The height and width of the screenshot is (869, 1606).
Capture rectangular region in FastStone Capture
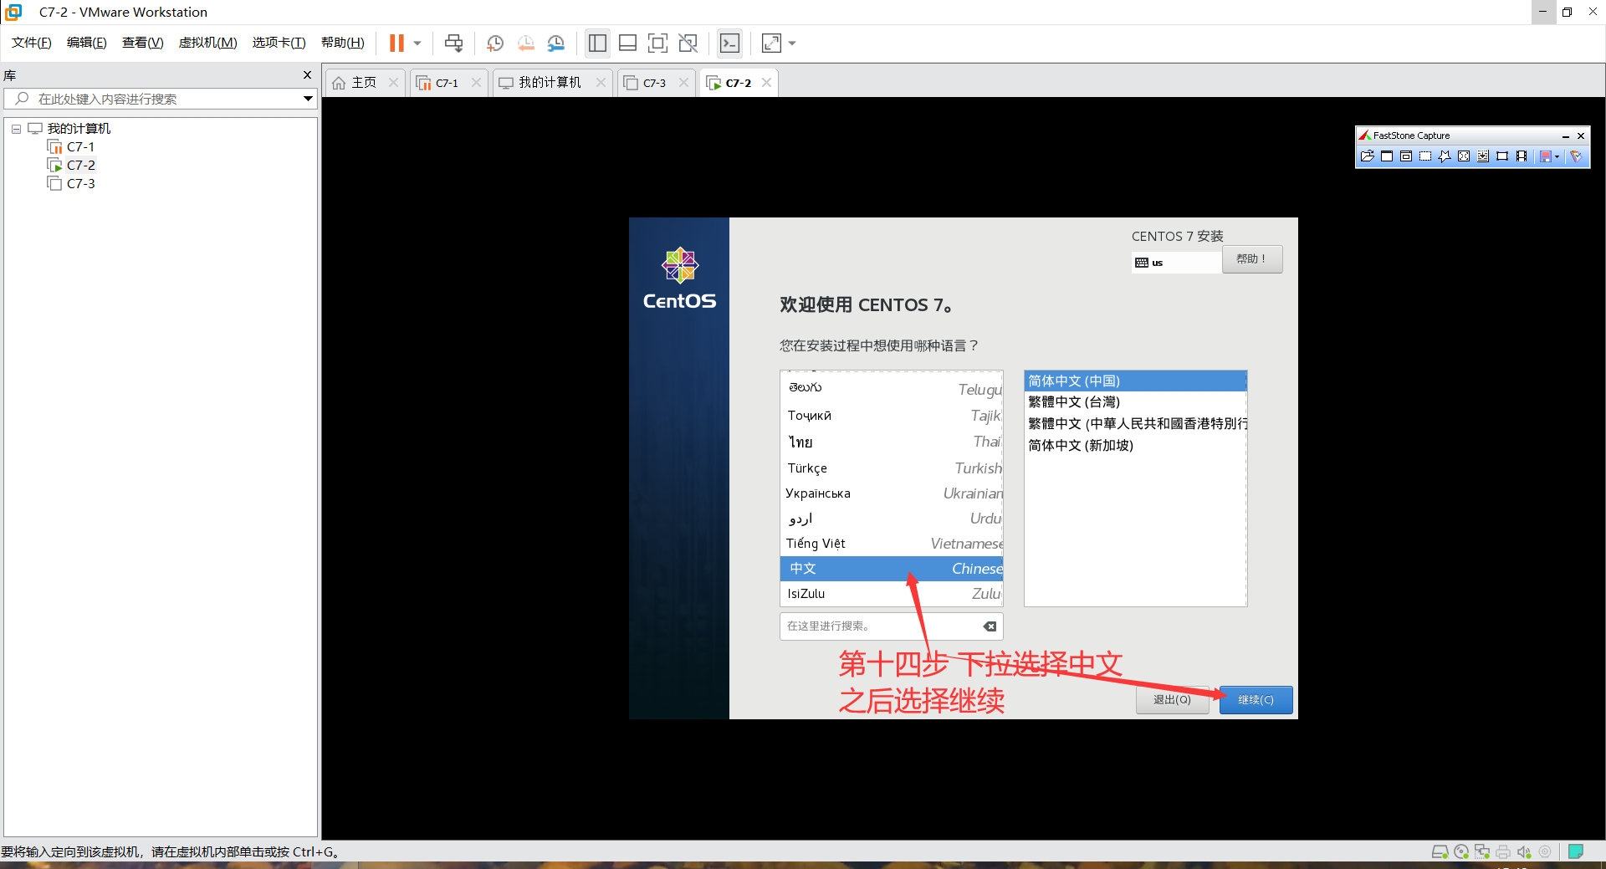(x=1425, y=156)
